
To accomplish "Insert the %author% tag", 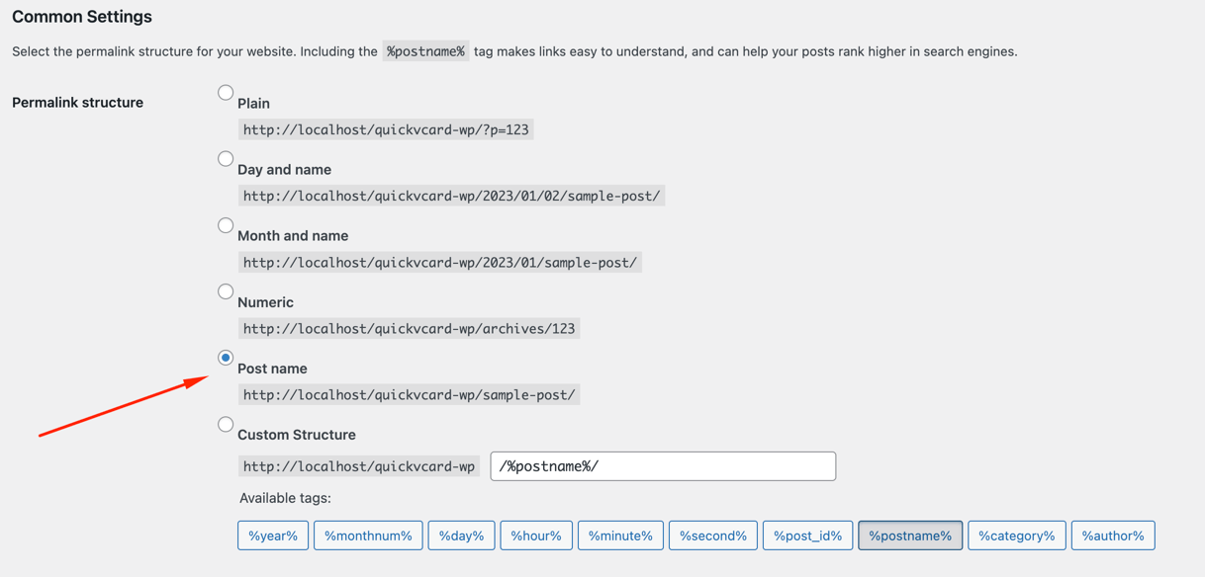I will 1113,536.
